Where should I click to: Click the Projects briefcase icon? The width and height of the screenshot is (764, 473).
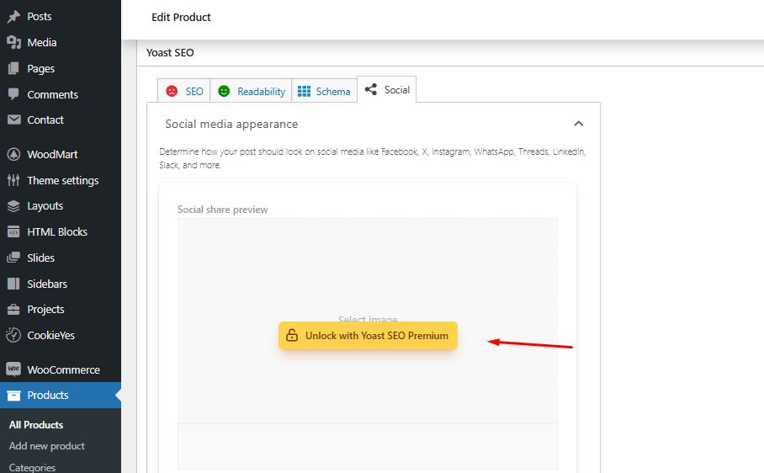[13, 310]
